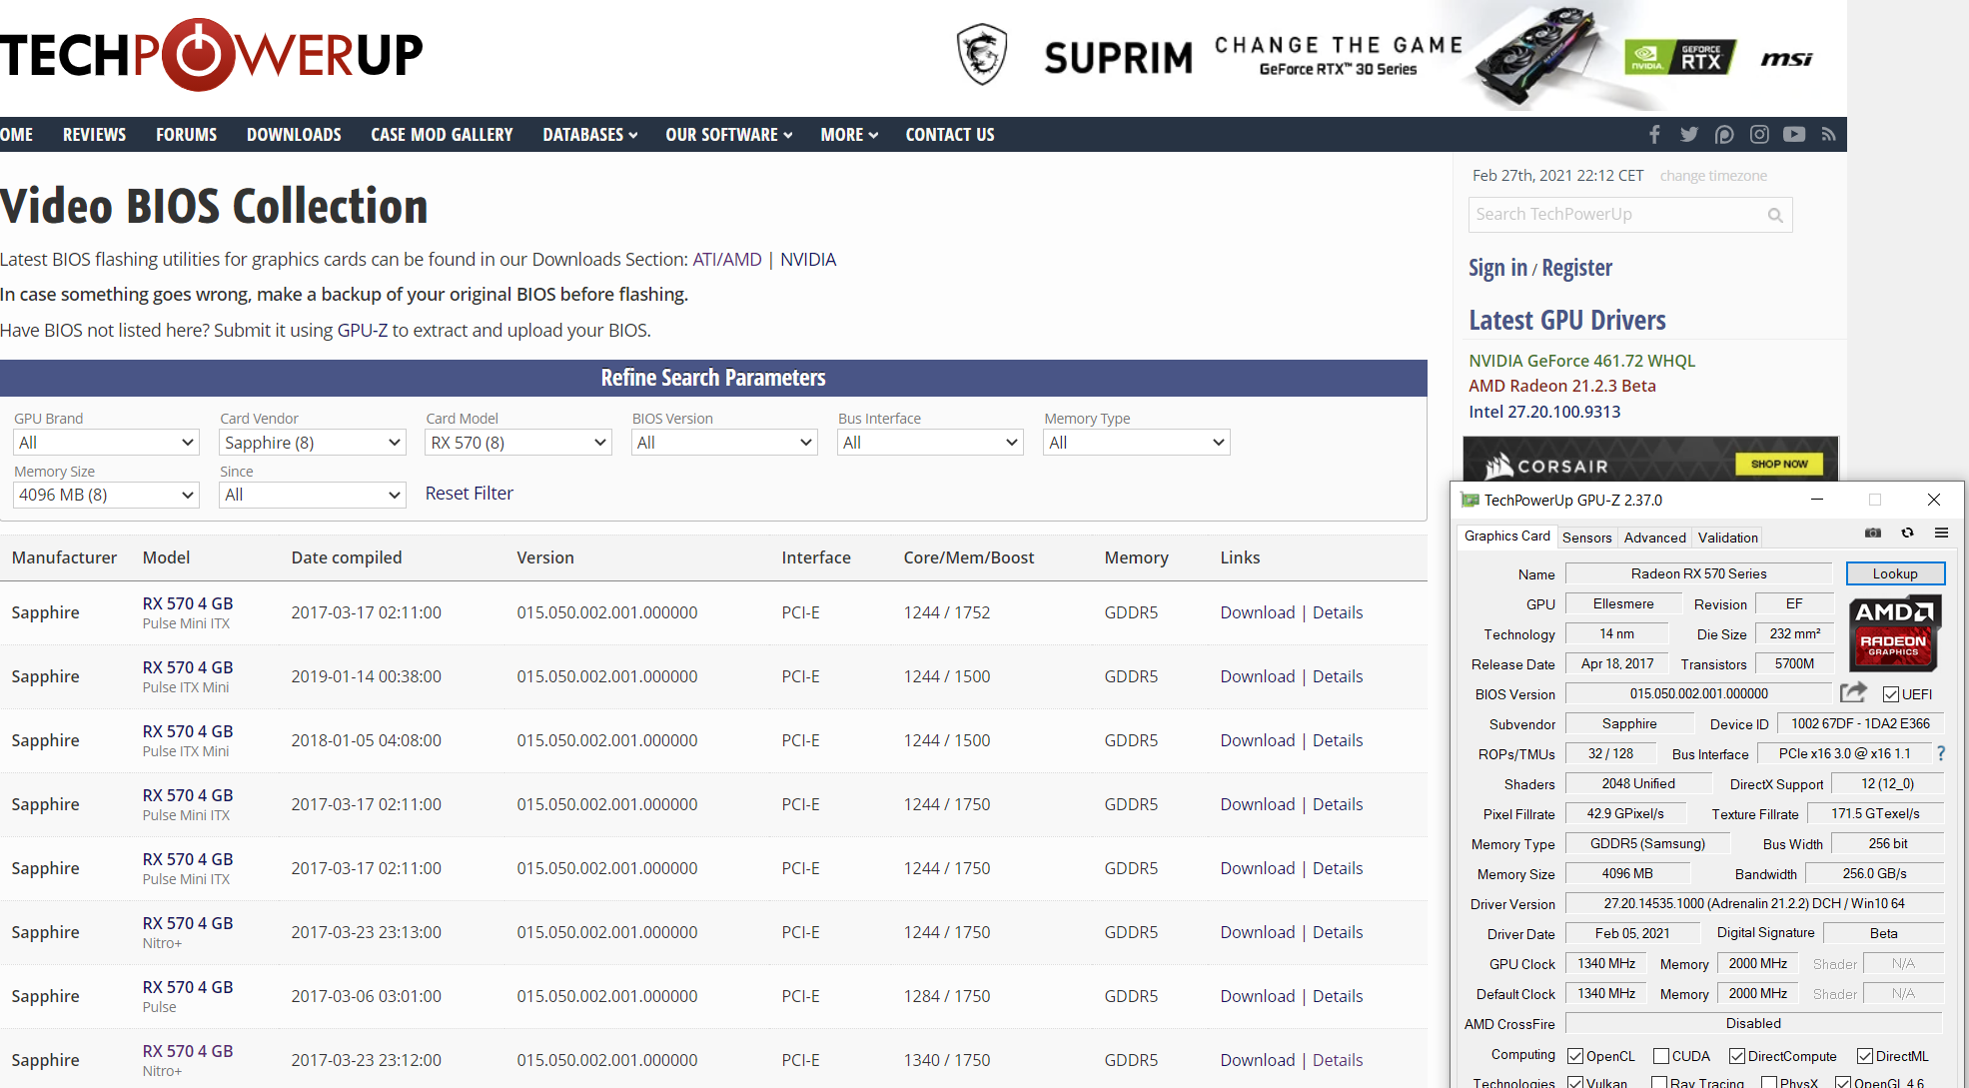Click the GPU-Z screenshot camera icon
This screenshot has width=1969, height=1088.
[1873, 534]
